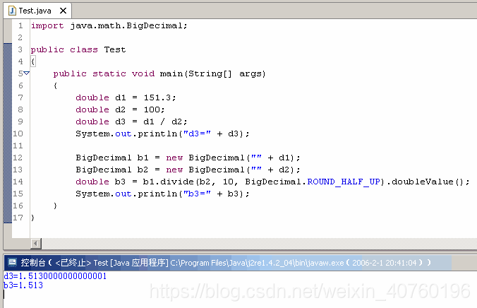Click ROUND_HALF_UP constant on line 14

tap(344, 182)
